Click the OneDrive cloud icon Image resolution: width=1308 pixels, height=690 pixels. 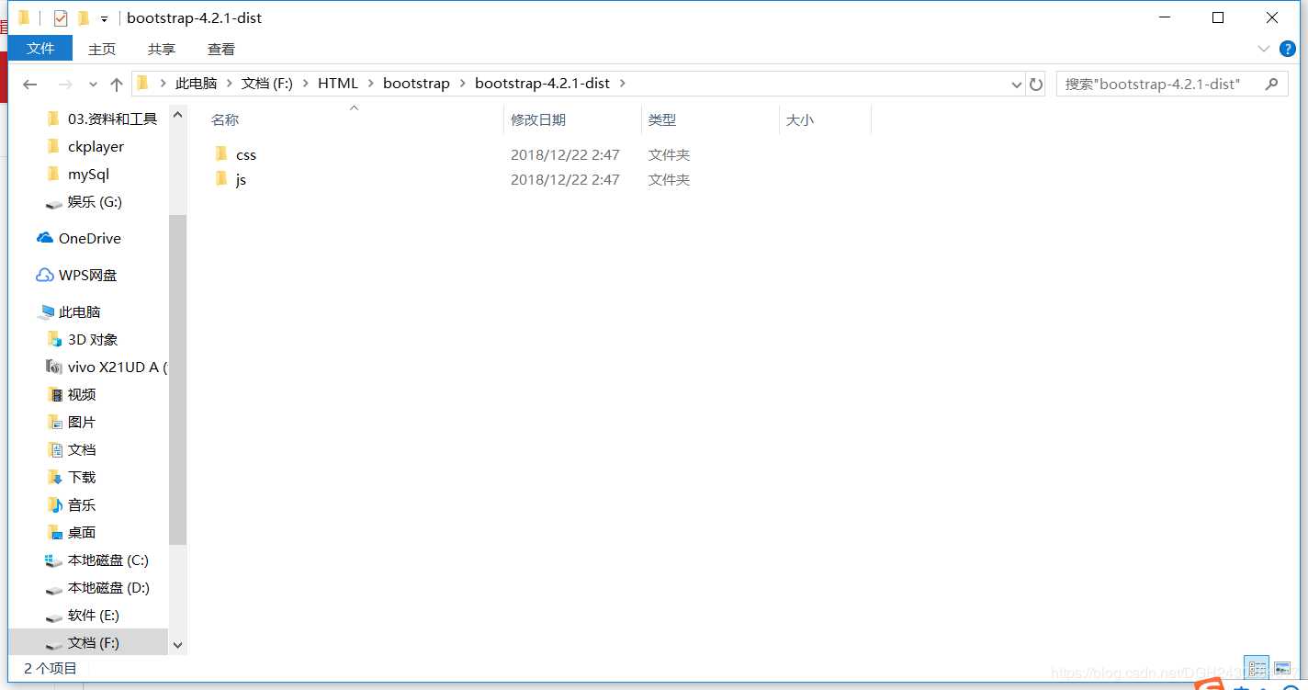click(x=45, y=238)
